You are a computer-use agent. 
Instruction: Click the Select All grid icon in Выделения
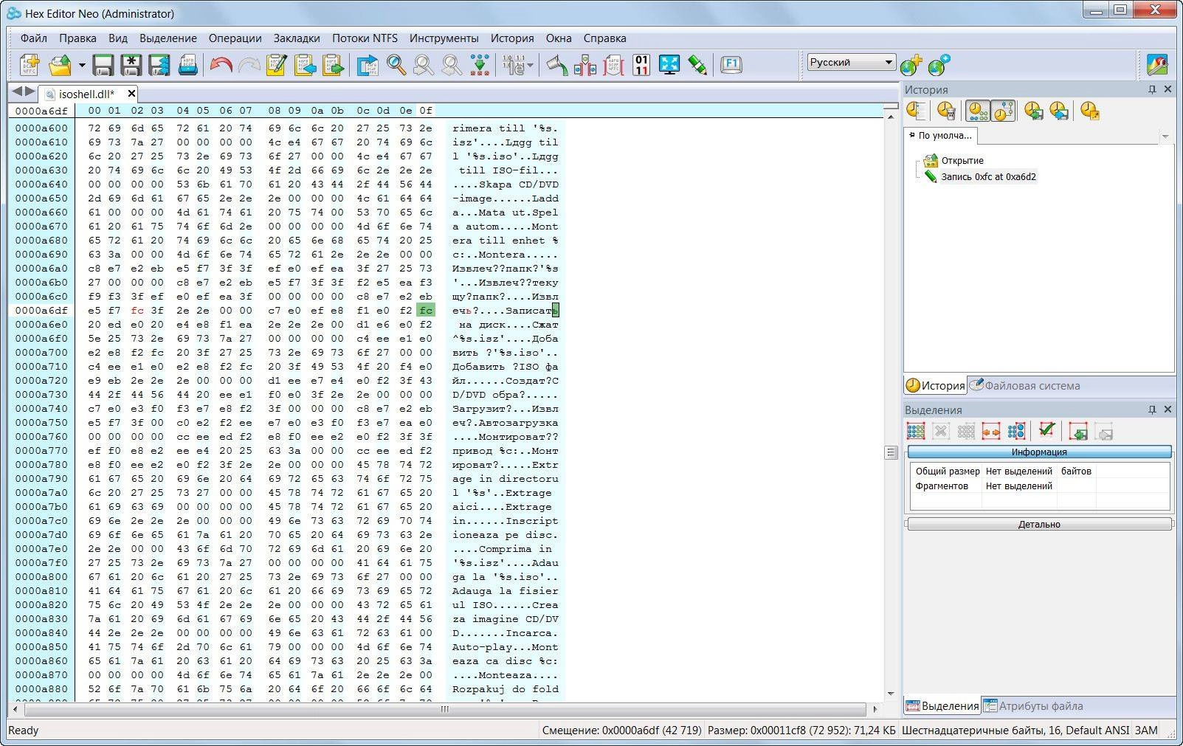click(915, 432)
